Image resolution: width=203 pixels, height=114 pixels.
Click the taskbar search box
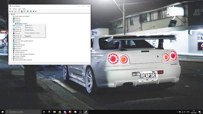pyautogui.click(x=23, y=112)
